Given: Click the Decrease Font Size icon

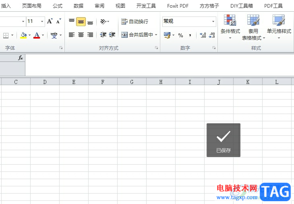Looking at the screenshot, I should pos(58,21).
